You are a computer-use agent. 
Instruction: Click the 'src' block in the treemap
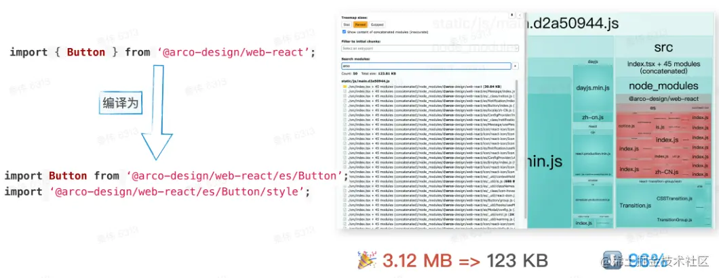663,47
